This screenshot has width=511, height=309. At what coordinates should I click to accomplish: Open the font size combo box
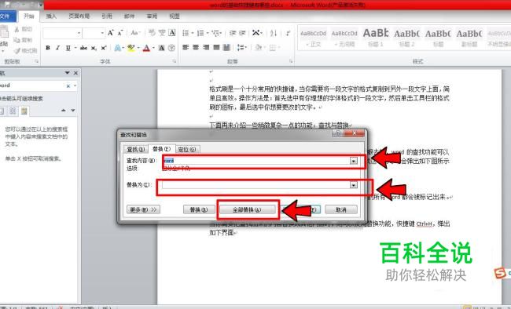pyautogui.click(x=94, y=33)
